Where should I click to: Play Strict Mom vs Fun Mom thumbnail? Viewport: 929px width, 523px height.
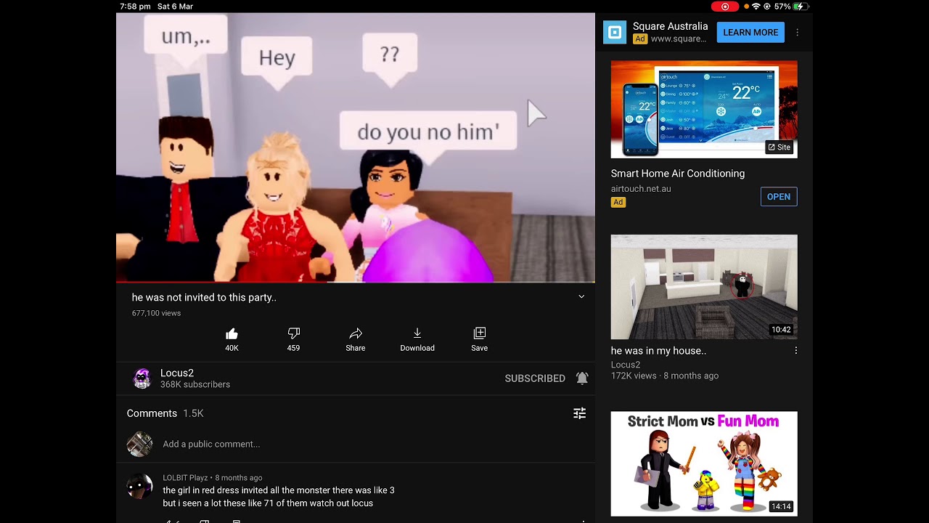[704, 463]
